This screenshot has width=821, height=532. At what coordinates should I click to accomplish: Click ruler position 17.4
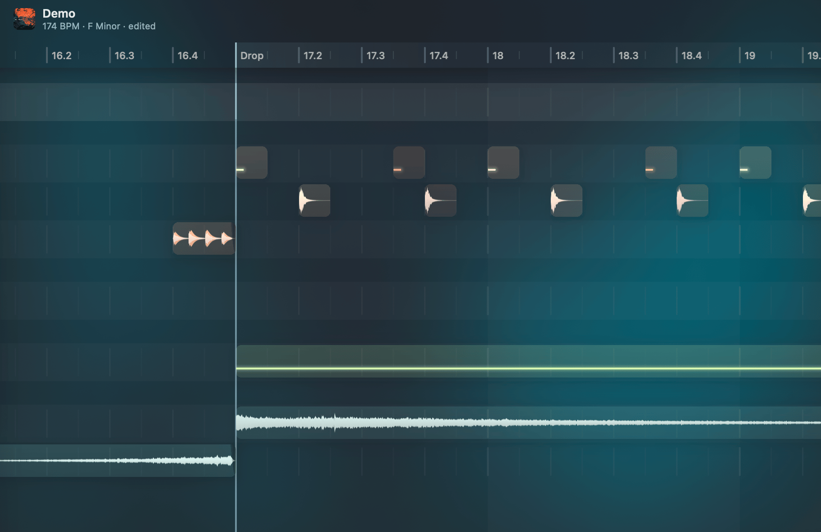438,56
